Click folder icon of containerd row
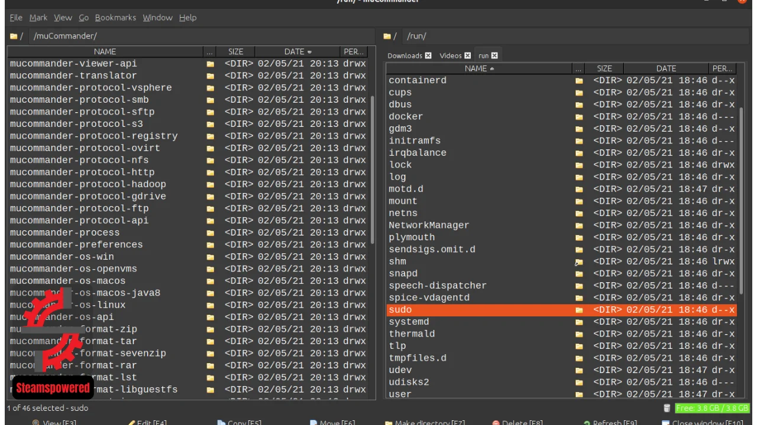This screenshot has width=757, height=425. click(579, 80)
